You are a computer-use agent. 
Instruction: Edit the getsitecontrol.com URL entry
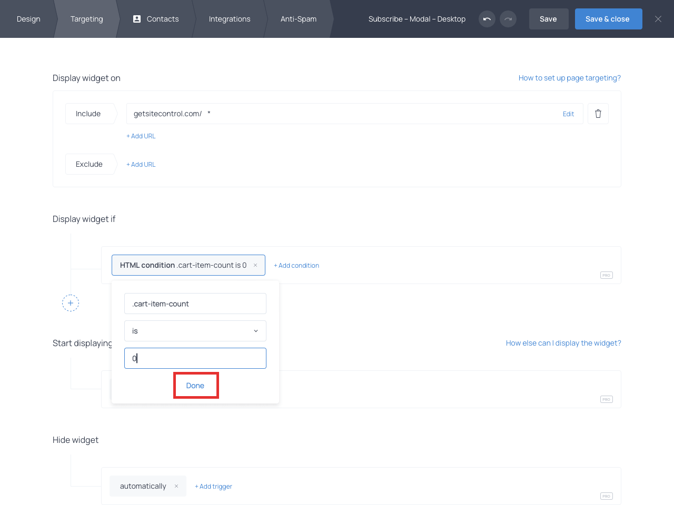(x=568, y=114)
